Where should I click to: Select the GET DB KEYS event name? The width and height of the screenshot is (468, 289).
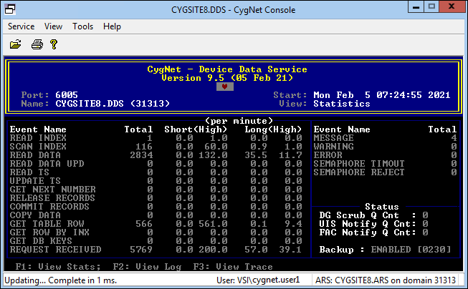pos(41,241)
